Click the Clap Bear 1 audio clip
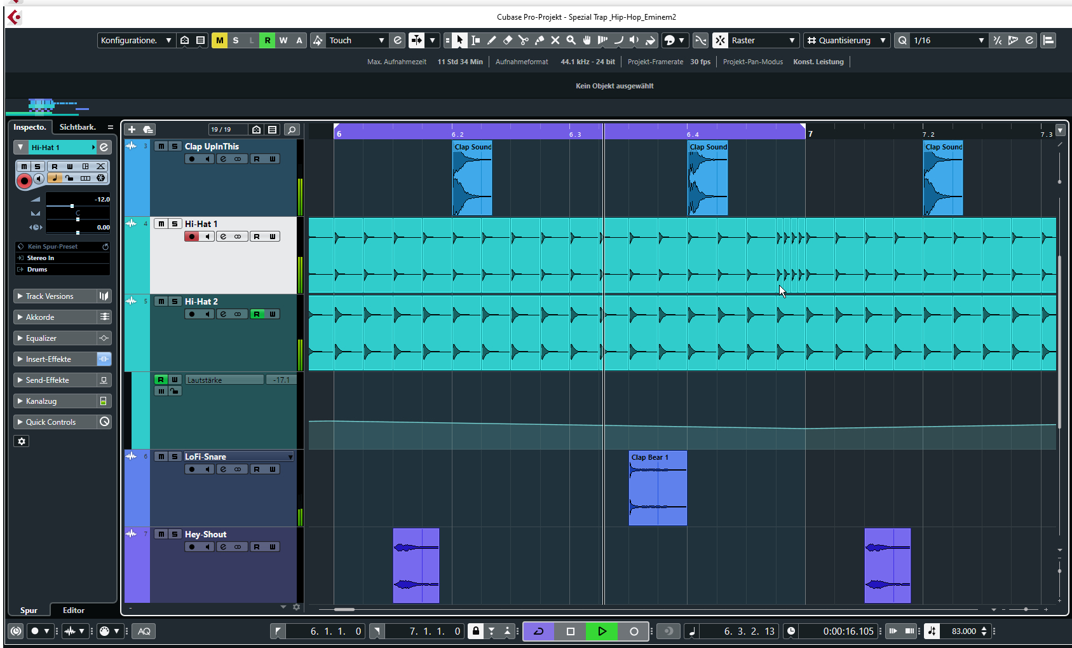The width and height of the screenshot is (1072, 648). 658,490
